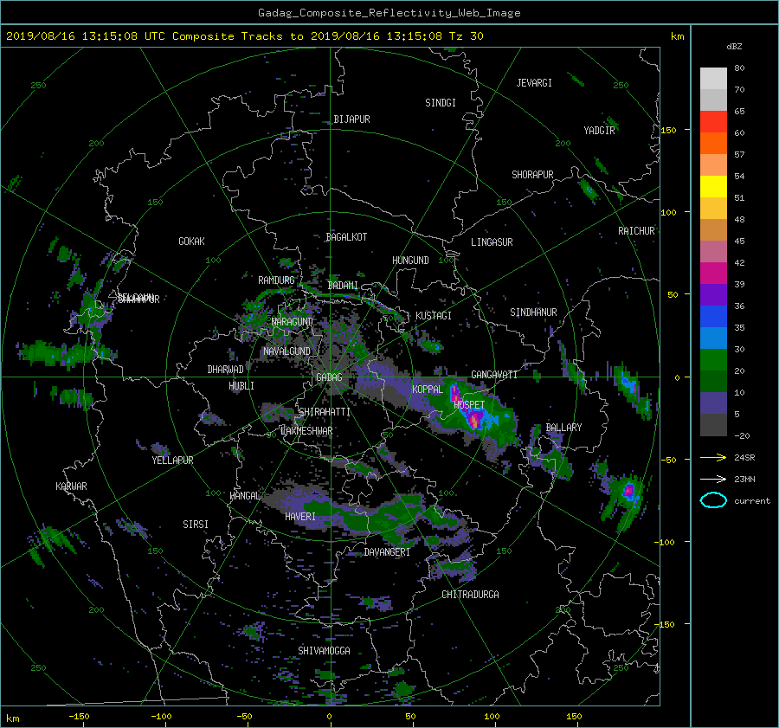Viewport: 779px width, 728px height.
Task: Click the KUSTAGI city label
Action: [x=434, y=316]
